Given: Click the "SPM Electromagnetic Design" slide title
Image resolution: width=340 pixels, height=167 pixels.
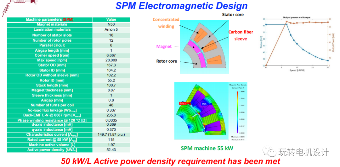Looking at the screenshot, I should (x=181, y=6).
